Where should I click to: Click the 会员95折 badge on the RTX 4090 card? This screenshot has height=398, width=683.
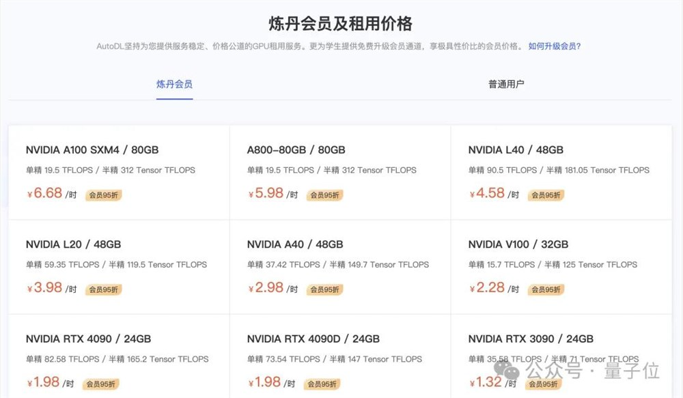pyautogui.click(x=100, y=384)
